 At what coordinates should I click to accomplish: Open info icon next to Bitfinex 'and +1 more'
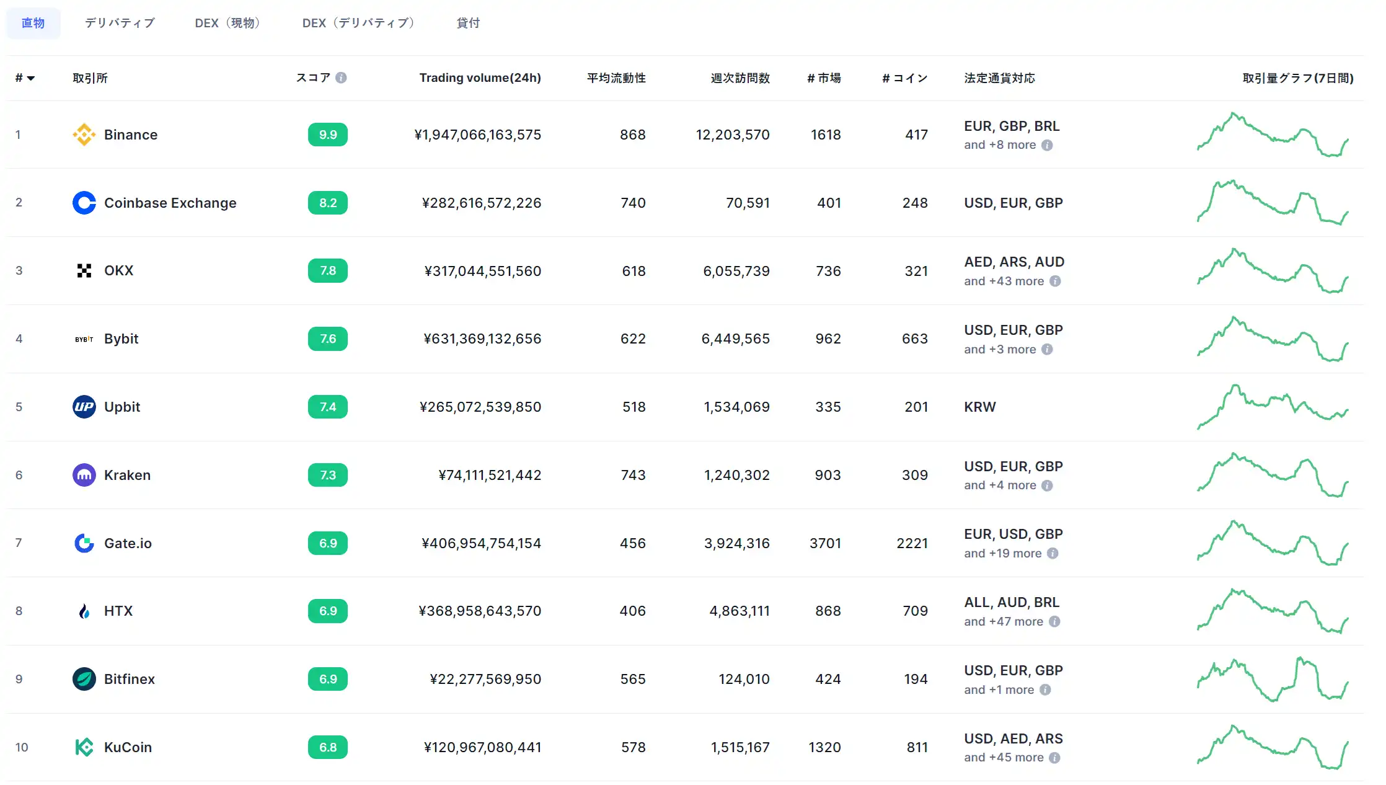tap(1045, 690)
